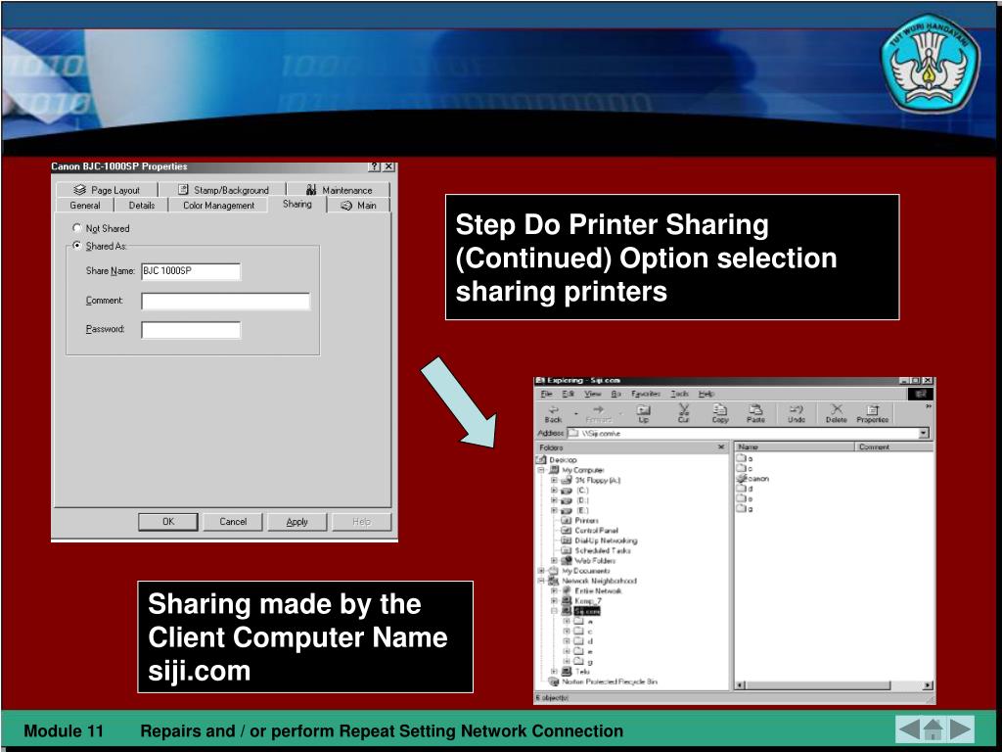Screen dimensions: 1002x752
Task: Select folder g in the file list
Action: [745, 509]
